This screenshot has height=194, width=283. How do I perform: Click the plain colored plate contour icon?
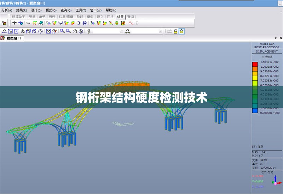click(73, 23)
